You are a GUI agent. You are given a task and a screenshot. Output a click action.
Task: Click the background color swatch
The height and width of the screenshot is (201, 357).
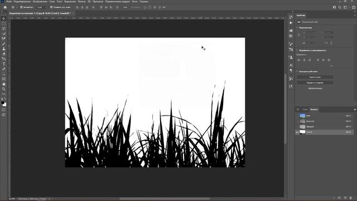point(5,104)
